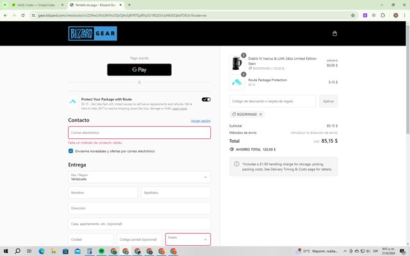Toggle Route package protection switch

[206, 99]
